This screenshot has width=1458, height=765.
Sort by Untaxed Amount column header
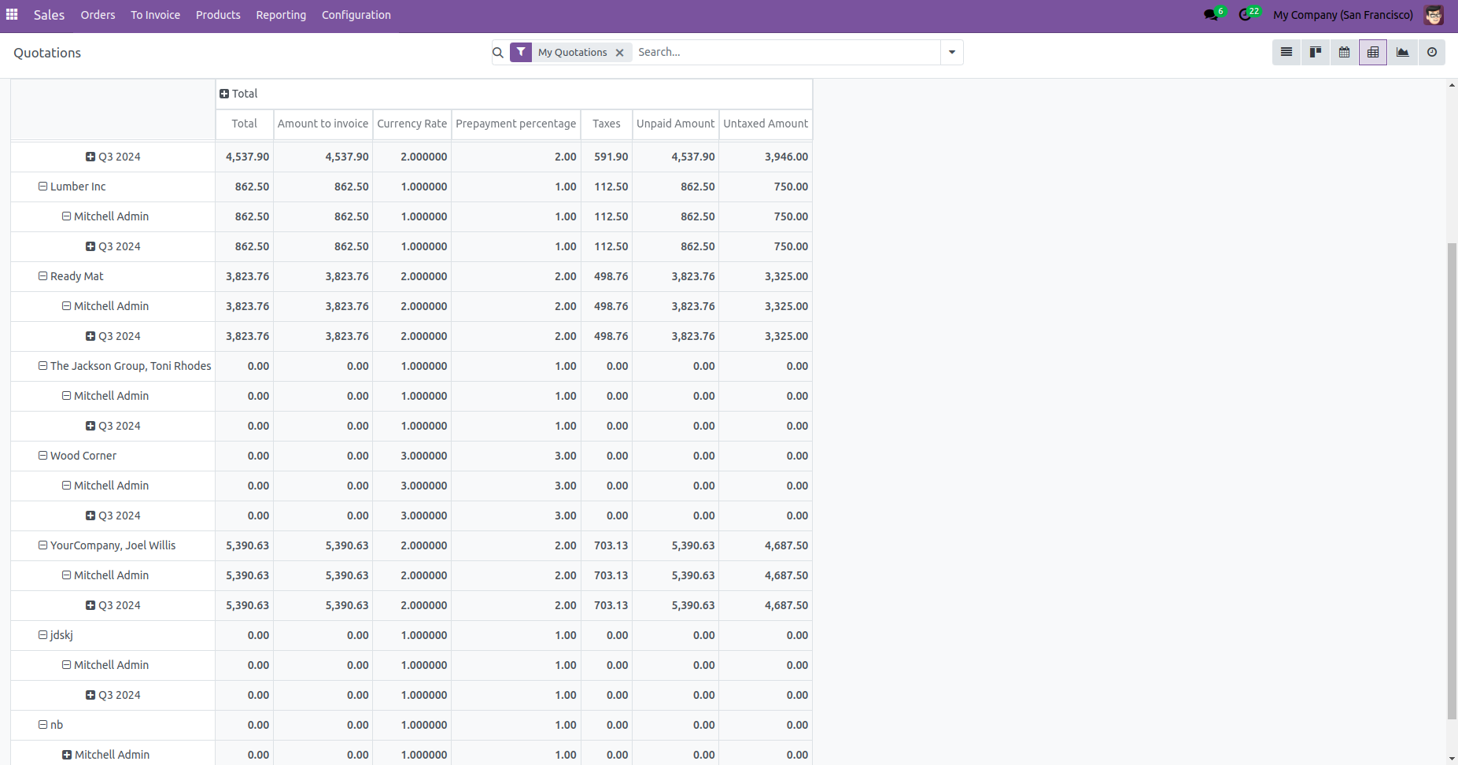tap(766, 124)
